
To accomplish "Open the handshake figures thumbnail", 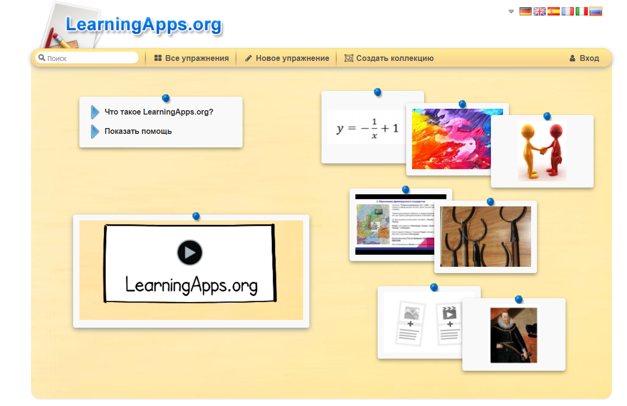I will coord(542,151).
